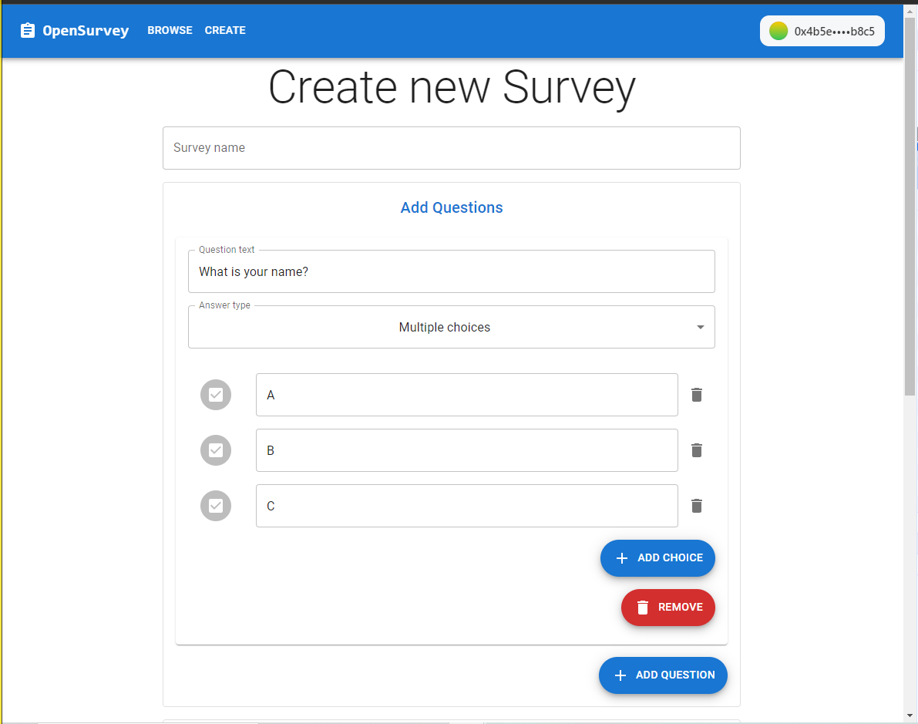Image resolution: width=918 pixels, height=724 pixels.
Task: Click the green account avatar dot
Action: point(778,31)
